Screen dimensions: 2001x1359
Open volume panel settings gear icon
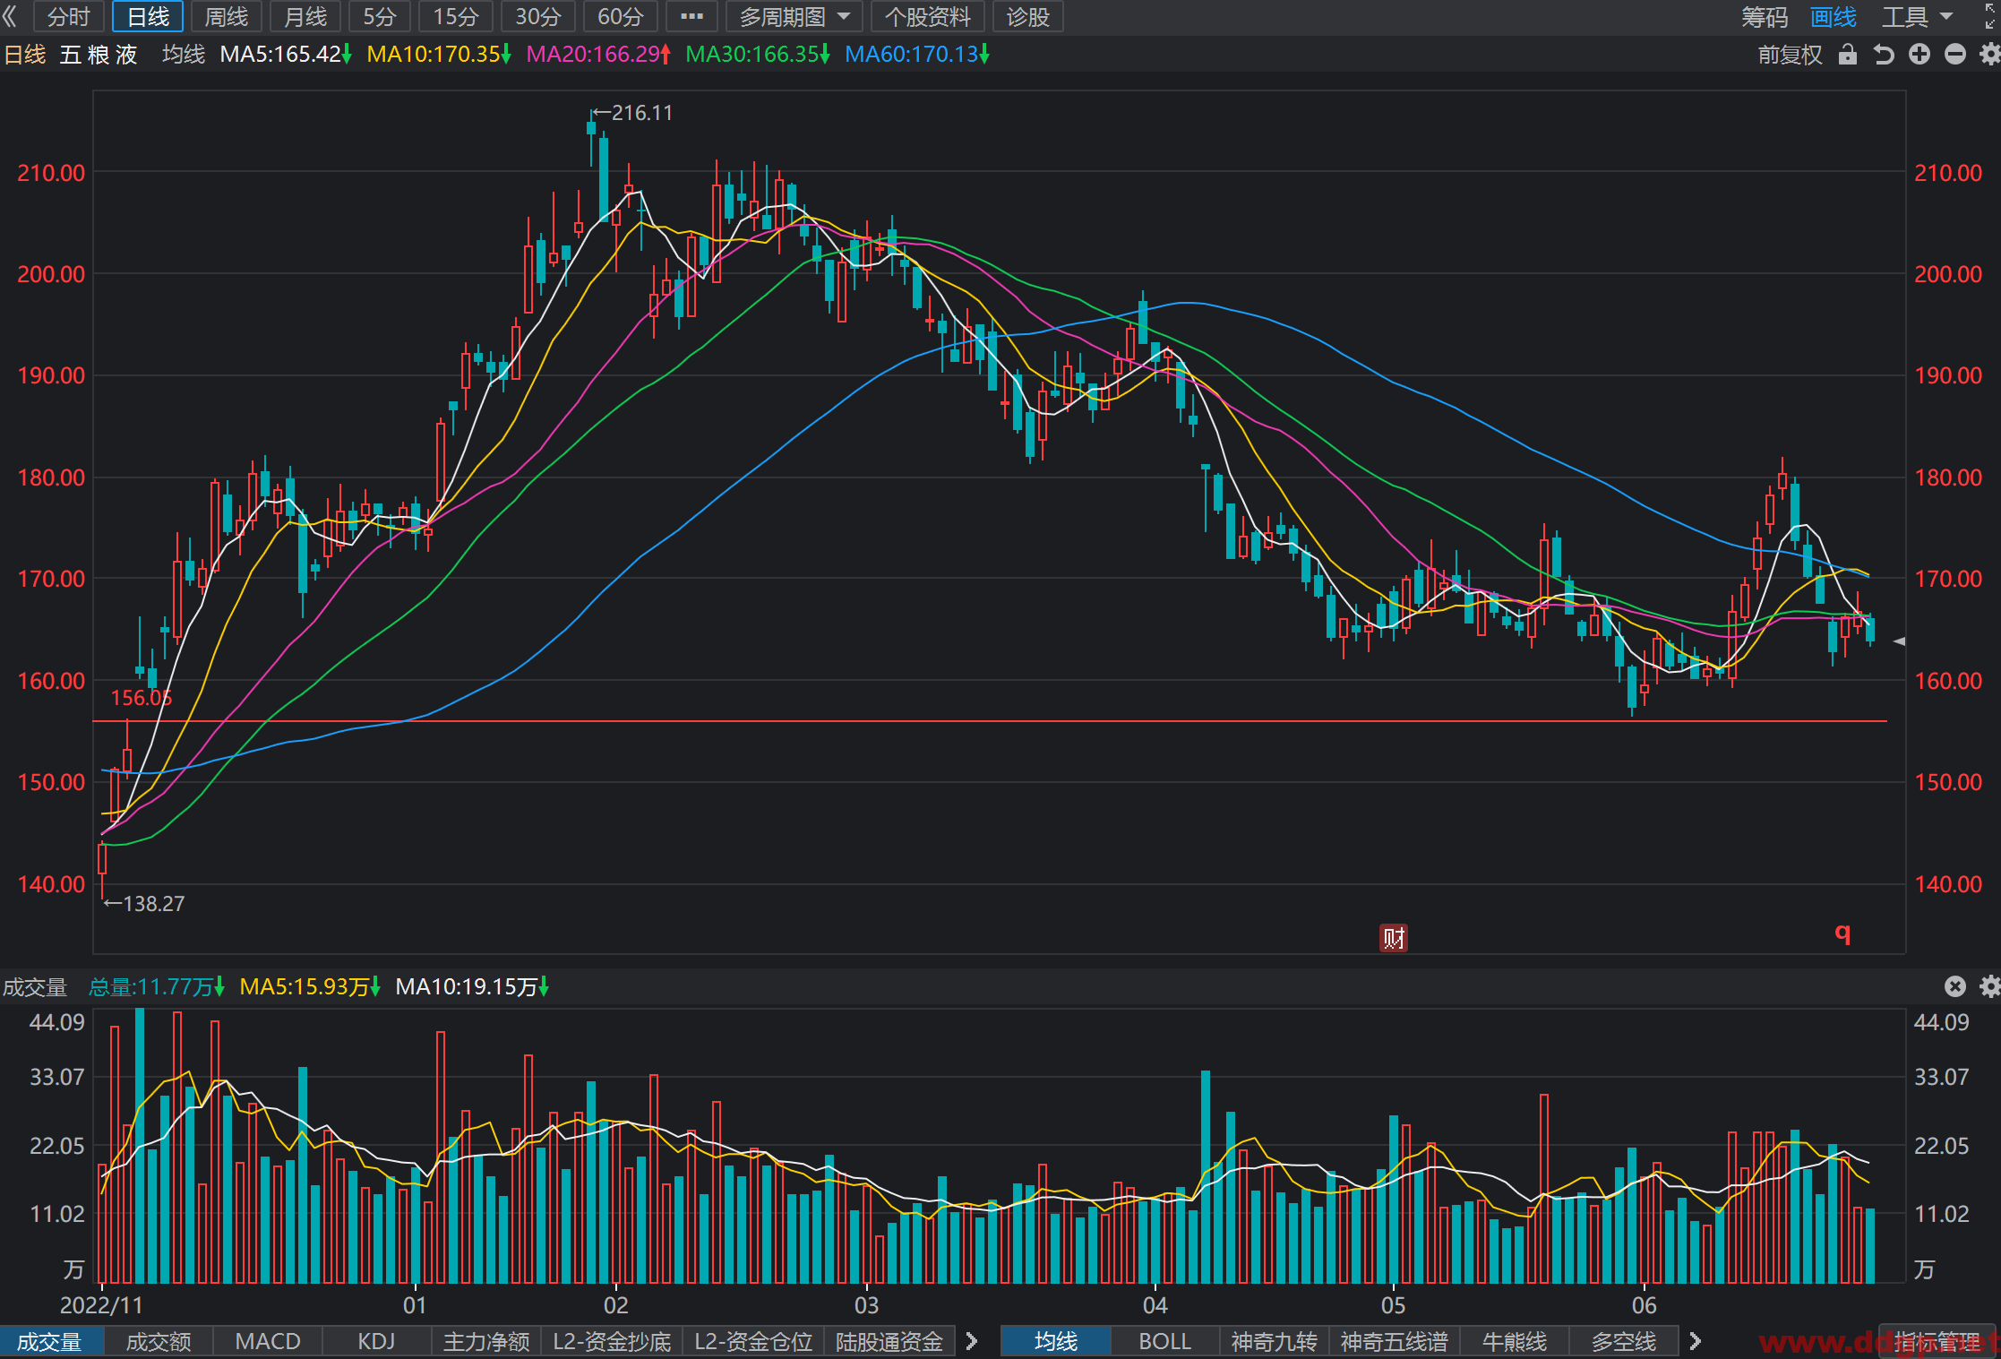[1989, 986]
